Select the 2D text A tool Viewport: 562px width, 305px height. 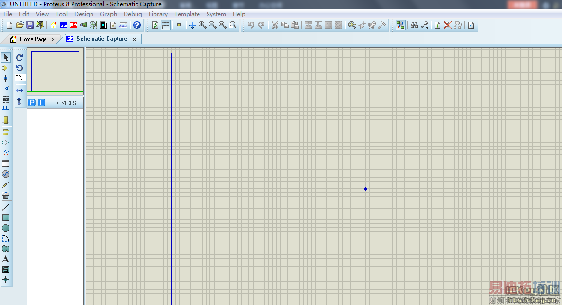click(x=6, y=259)
